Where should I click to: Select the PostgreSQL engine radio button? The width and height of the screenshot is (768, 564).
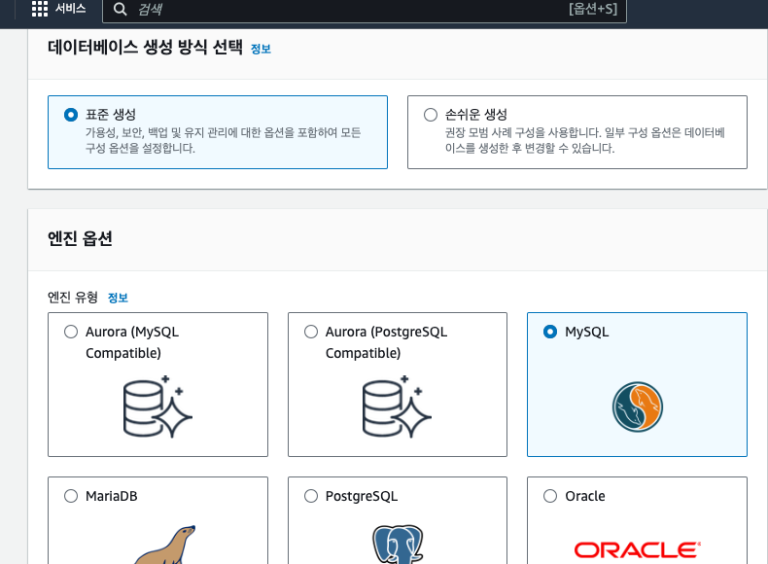tap(311, 496)
